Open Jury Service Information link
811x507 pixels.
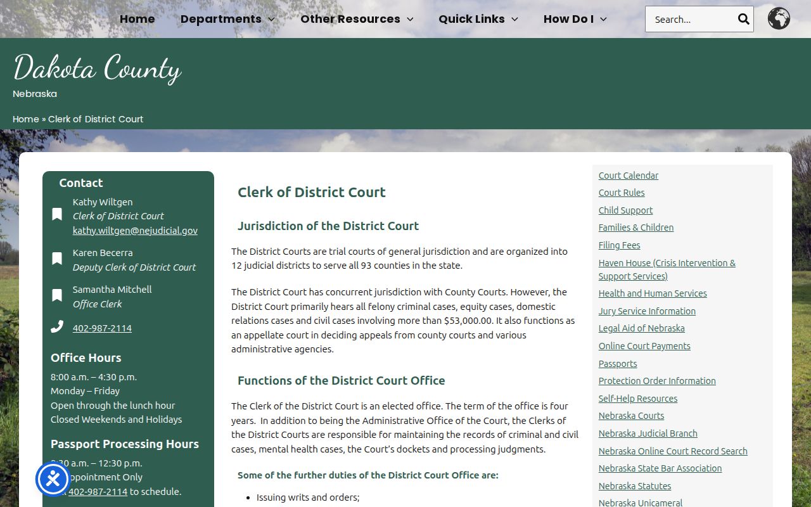pyautogui.click(x=647, y=311)
